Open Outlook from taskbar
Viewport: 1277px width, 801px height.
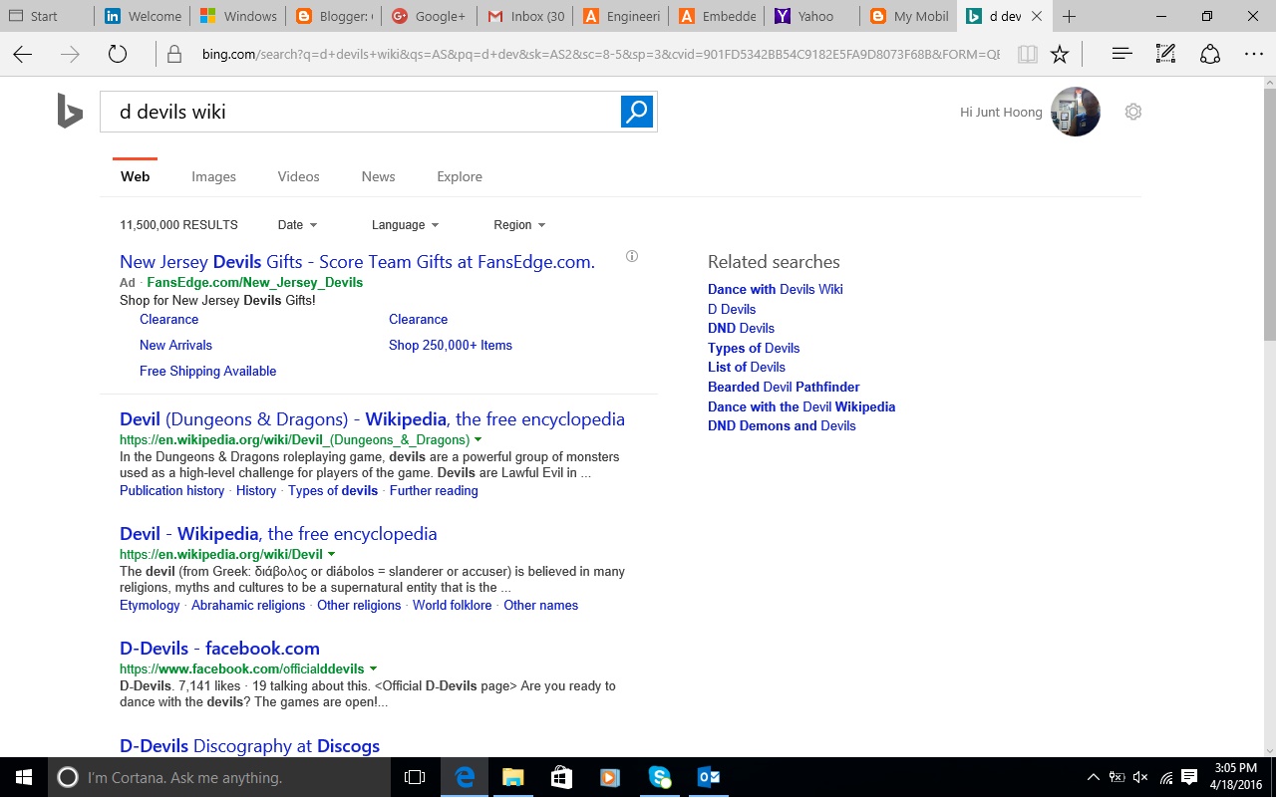708,777
